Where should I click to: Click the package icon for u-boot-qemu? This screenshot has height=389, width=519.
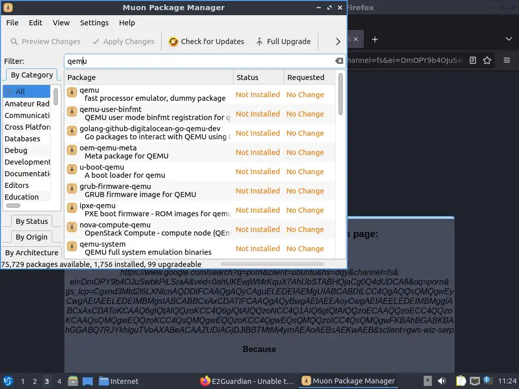[72, 169]
